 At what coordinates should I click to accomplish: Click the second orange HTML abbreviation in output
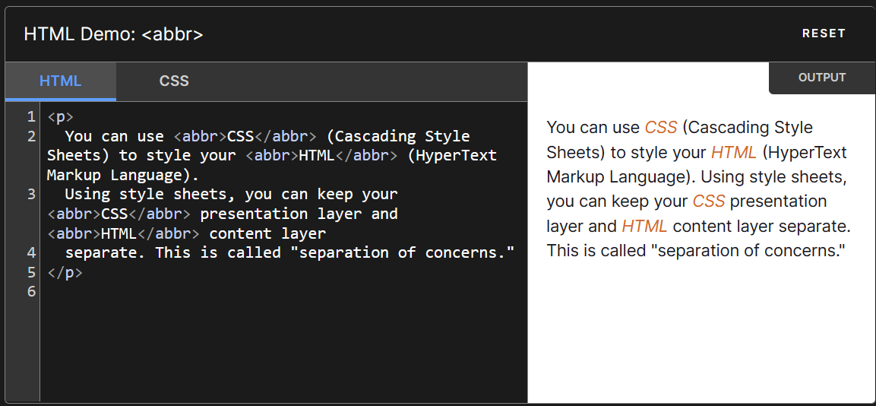pos(644,227)
